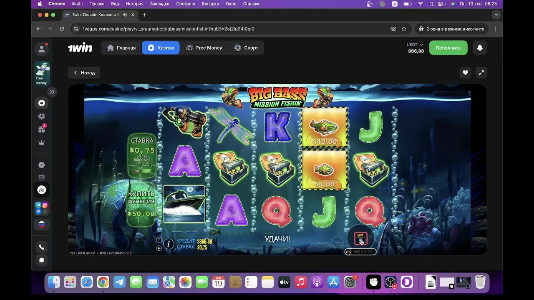Expand game to fullscreen
The image size is (534, 300).
pos(481,72)
